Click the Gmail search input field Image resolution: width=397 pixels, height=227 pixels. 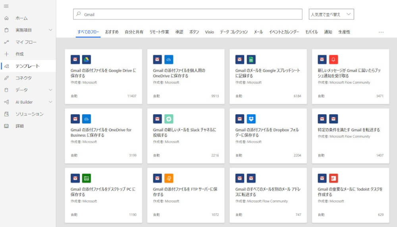pyautogui.click(x=188, y=14)
